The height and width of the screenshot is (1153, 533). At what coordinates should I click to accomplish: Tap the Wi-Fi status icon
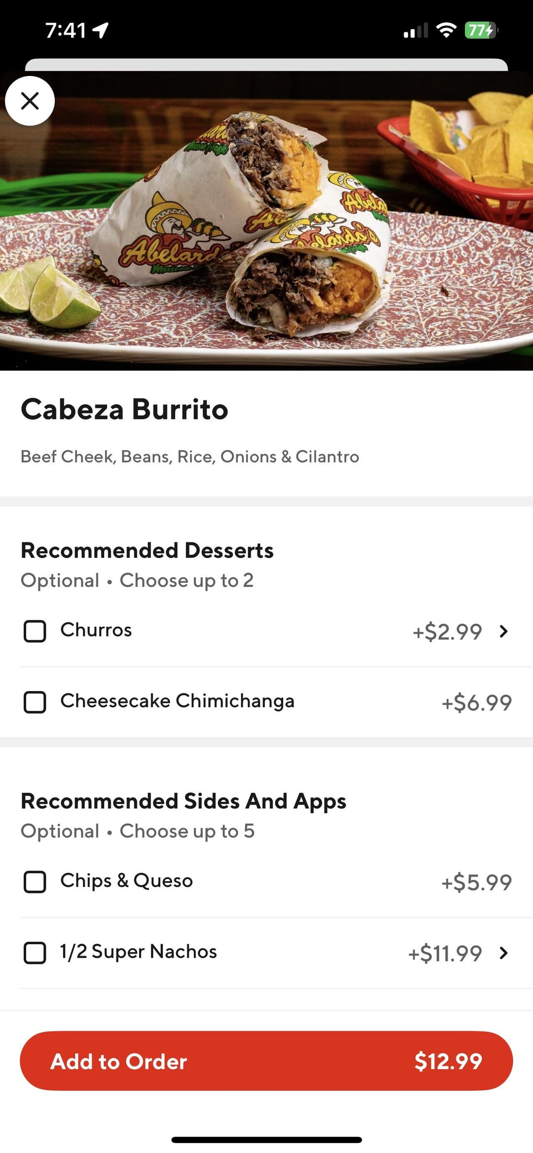[446, 31]
